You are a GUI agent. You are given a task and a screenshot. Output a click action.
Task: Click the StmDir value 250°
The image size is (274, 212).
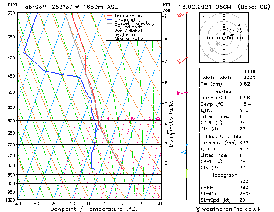click(245, 194)
